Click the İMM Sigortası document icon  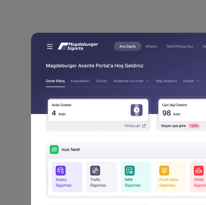[130, 170]
